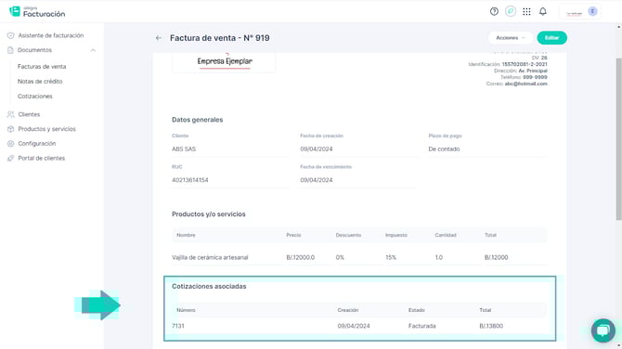The image size is (622, 349).
Task: Expand the Acciones dropdown
Action: [x=511, y=38]
